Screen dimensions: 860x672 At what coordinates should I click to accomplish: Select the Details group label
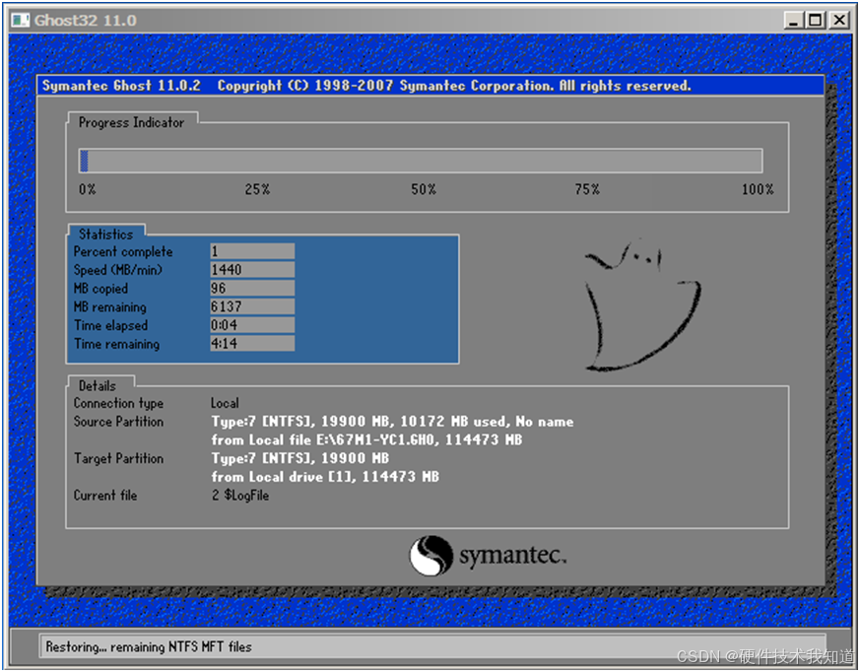[x=98, y=385]
